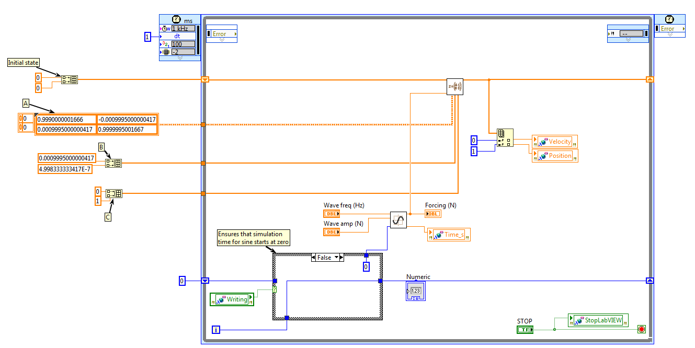The height and width of the screenshot is (348, 695).
Task: Click the Position shared variable node
Action: [x=555, y=156]
